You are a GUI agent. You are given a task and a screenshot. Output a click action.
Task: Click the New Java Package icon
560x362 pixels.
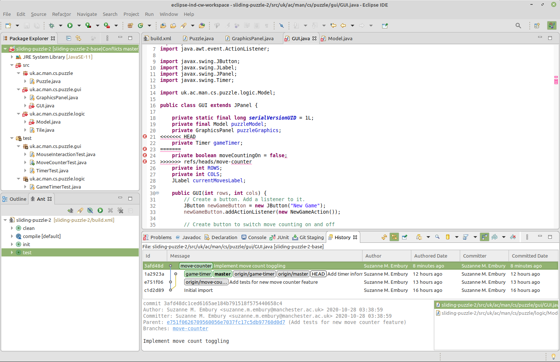pyautogui.click(x=130, y=25)
